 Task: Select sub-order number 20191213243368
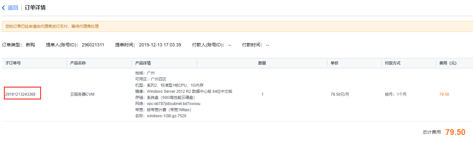(x=20, y=94)
